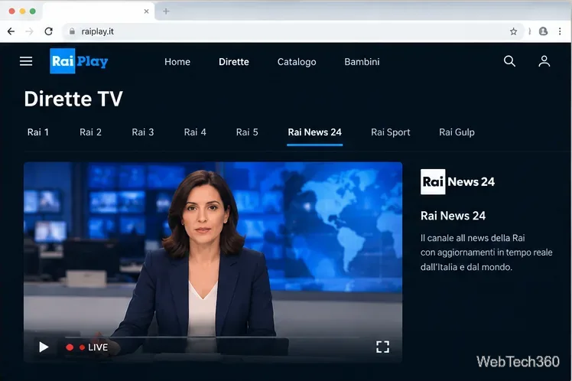The image size is (572, 381).
Task: Click the green macOS zoom button
Action: 32,11
